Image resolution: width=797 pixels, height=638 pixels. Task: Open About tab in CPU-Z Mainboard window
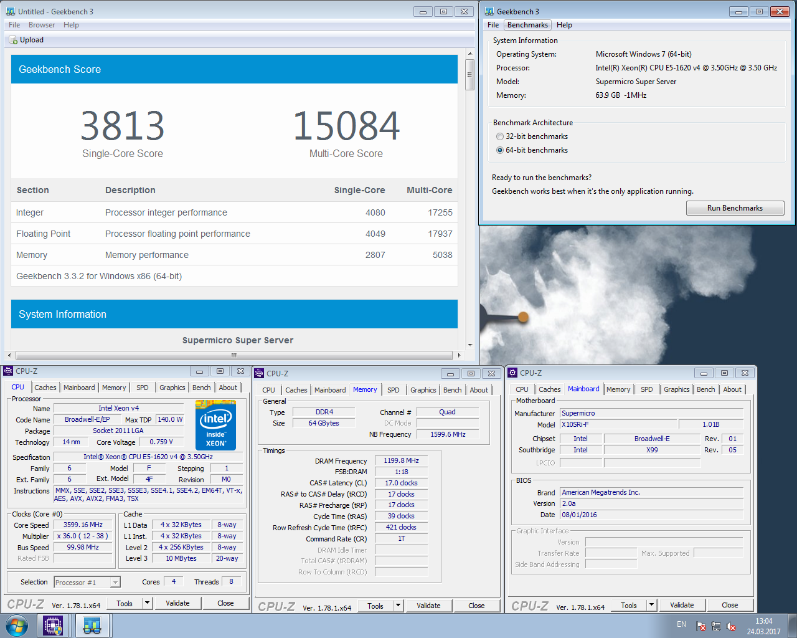[x=732, y=389]
